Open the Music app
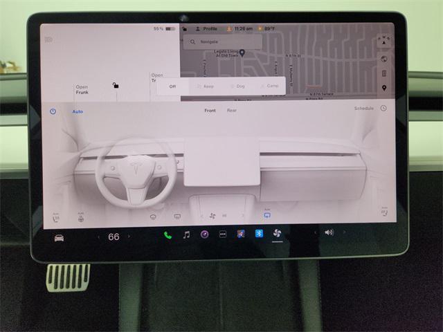This screenshot has height=332, width=443. pos(186,234)
